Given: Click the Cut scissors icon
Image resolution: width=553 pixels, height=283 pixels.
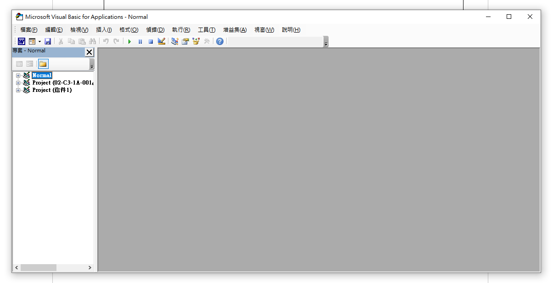Looking at the screenshot, I should point(61,41).
